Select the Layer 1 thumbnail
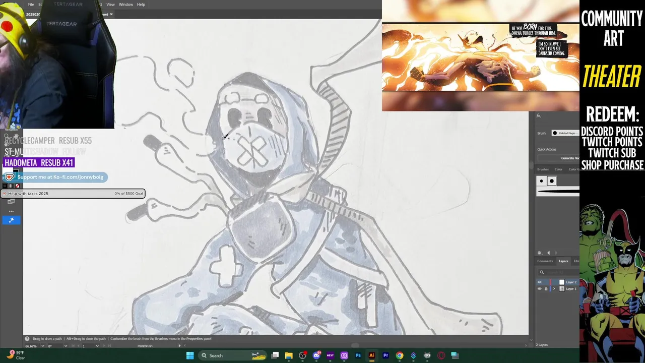Viewport: 645px width, 363px height. coord(562,289)
